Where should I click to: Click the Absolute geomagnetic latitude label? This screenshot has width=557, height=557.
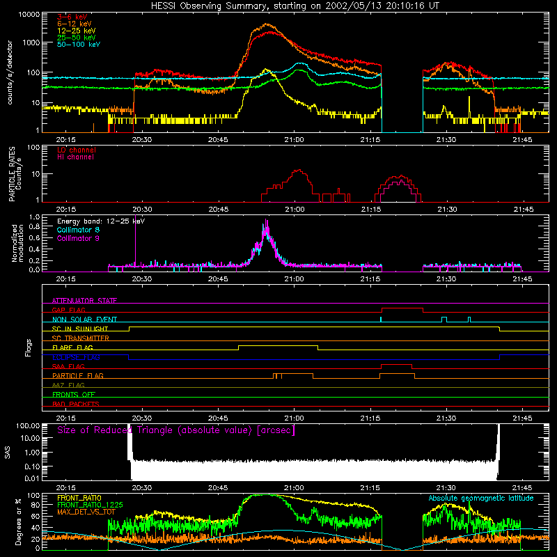481,498
